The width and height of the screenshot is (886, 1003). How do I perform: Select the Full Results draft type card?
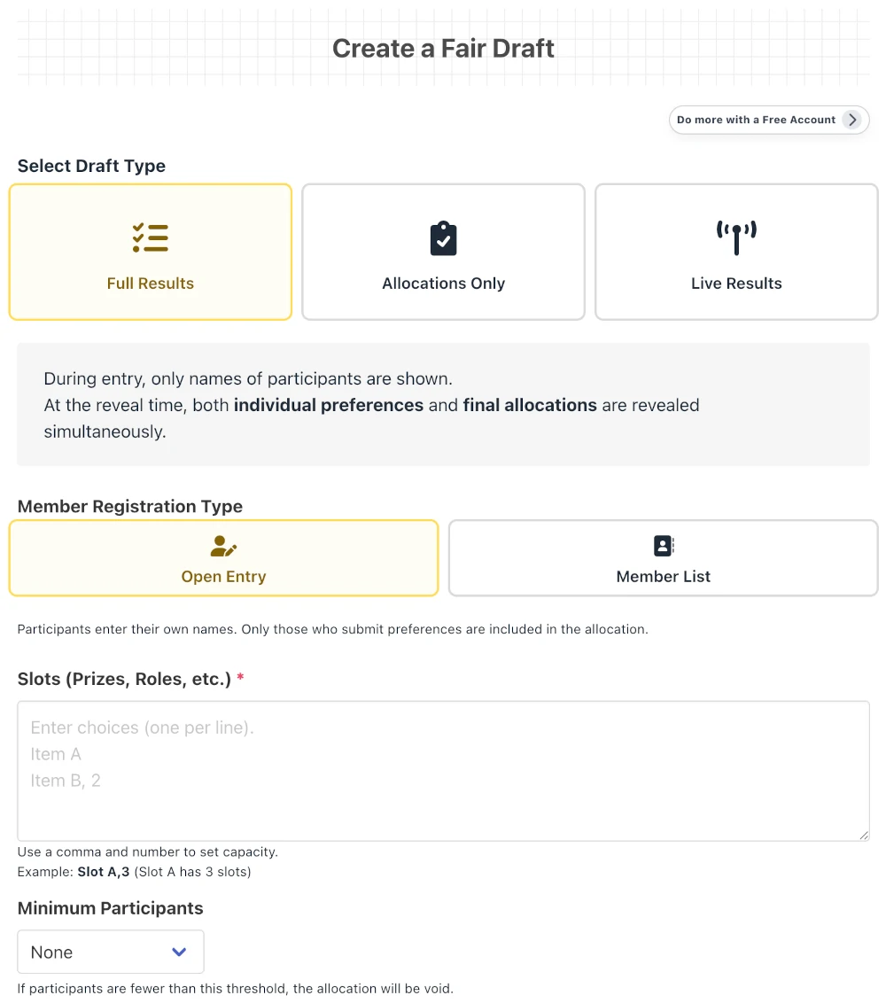click(151, 252)
